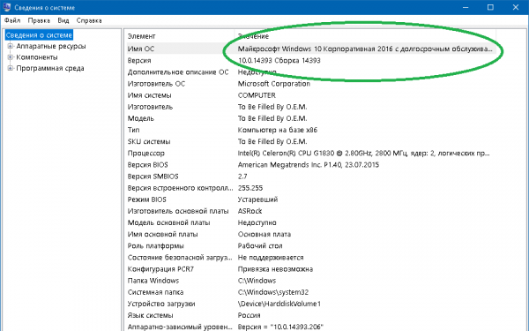Click the Компьютер на базе x86 value
Image resolution: width=529 pixels, height=331 pixels.
pos(278,130)
